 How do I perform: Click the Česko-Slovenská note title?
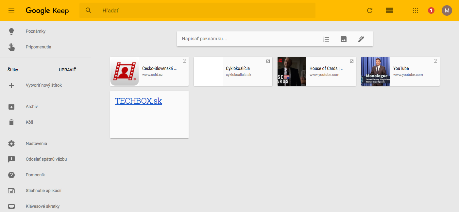tap(160, 68)
